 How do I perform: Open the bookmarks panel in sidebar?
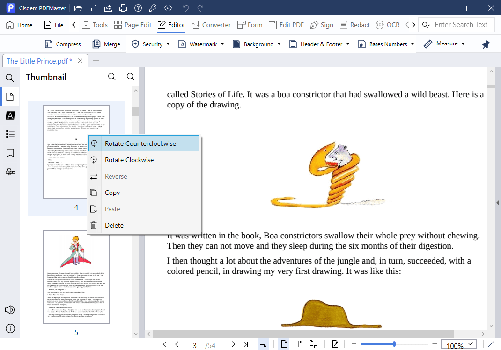tap(10, 153)
